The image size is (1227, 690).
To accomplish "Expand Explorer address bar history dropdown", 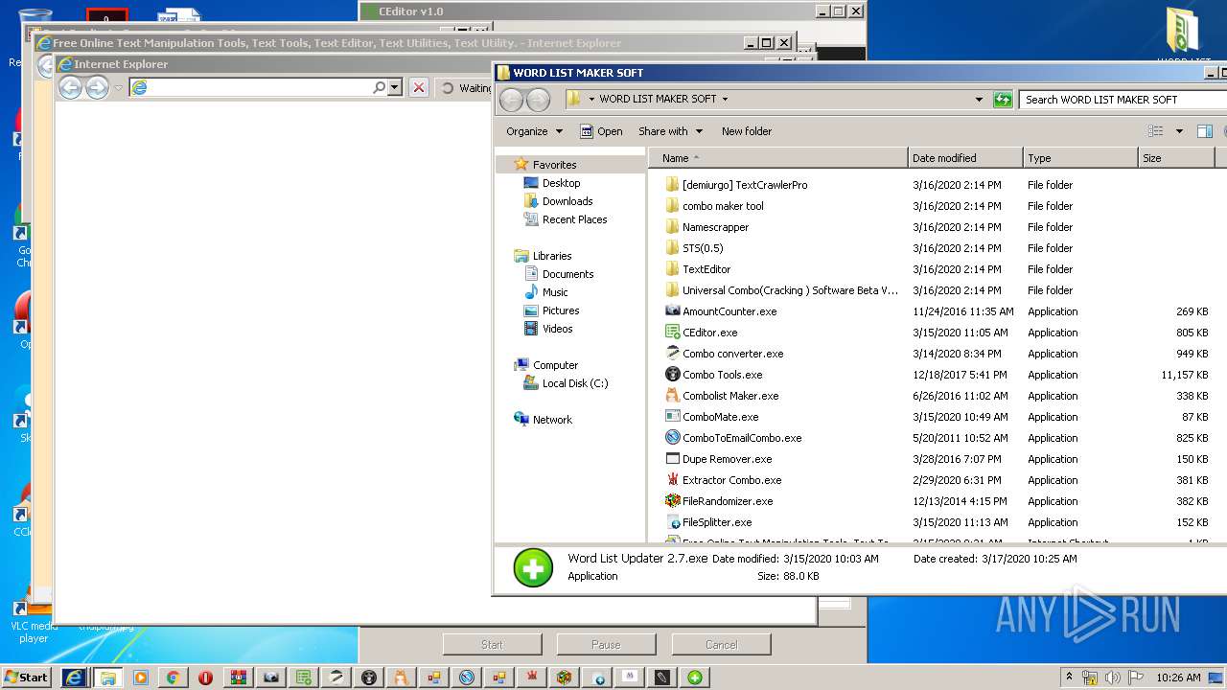I will click(x=979, y=99).
